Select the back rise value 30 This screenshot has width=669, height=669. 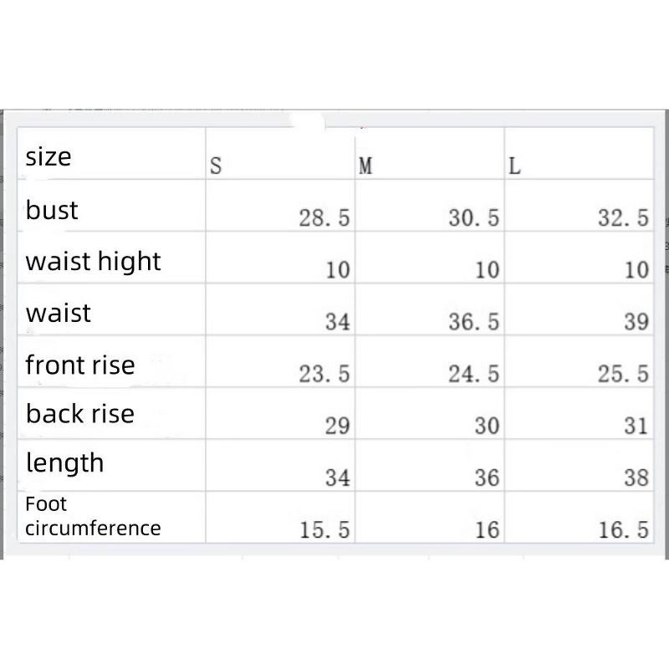[x=487, y=426]
